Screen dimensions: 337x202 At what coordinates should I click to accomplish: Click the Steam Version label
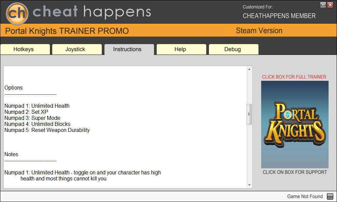pos(259,31)
